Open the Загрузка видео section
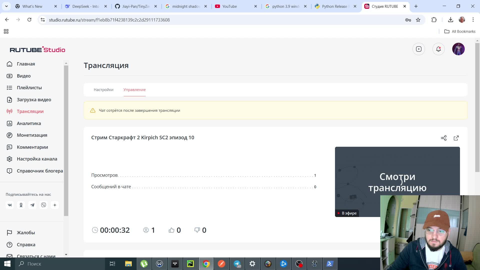 pos(33,99)
